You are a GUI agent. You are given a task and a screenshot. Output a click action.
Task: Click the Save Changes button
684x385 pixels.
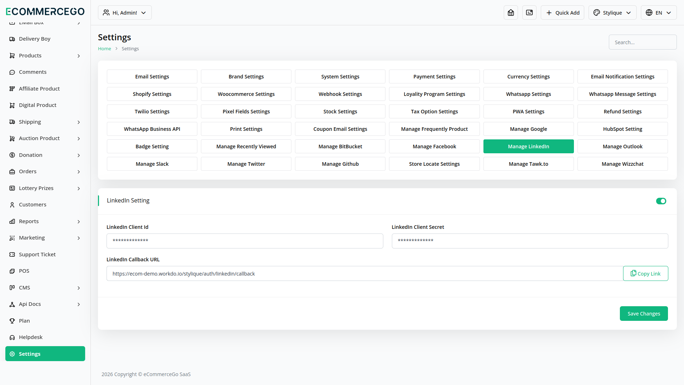pos(644,314)
